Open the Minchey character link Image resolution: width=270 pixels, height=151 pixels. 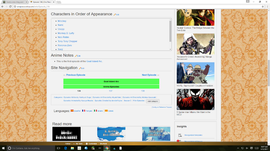click(x=62, y=21)
